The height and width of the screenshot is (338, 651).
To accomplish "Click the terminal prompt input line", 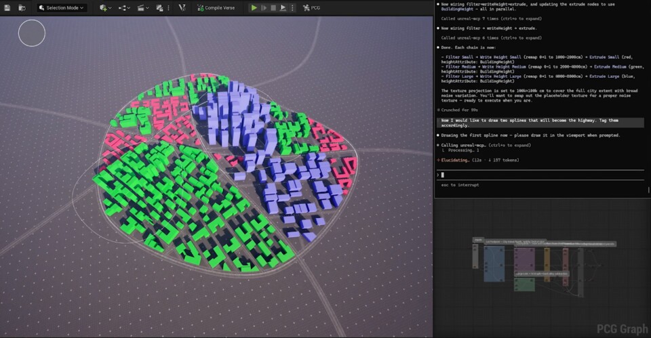I will [x=540, y=175].
